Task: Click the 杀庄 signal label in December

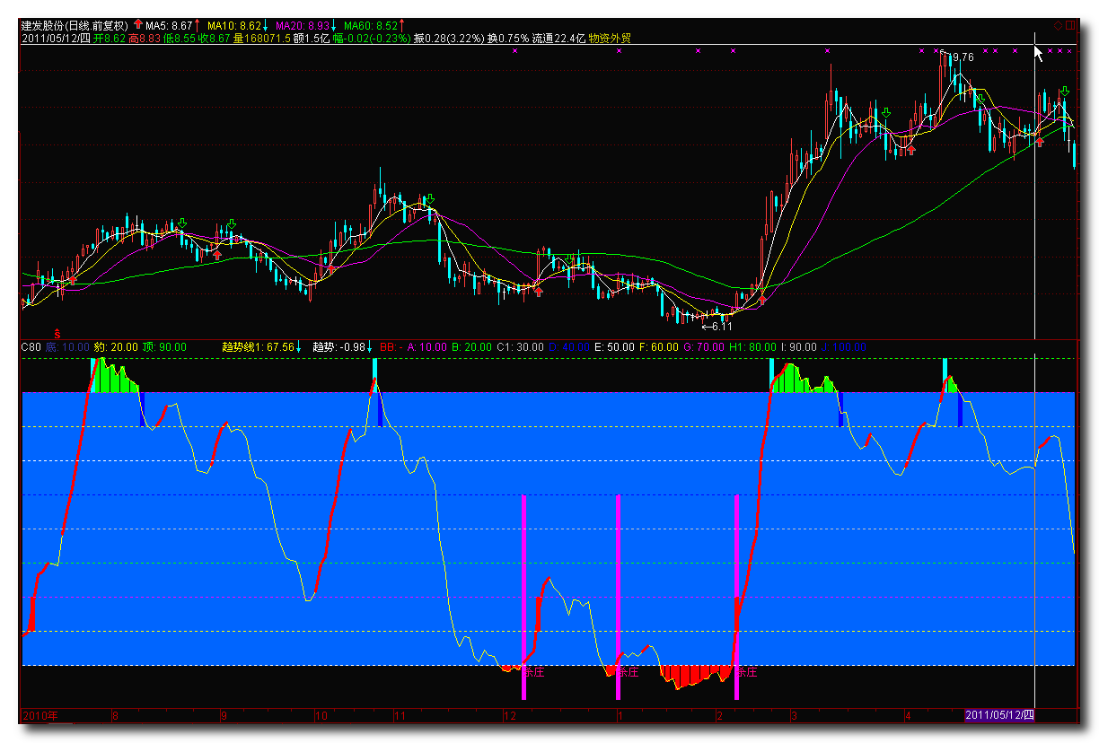Action: tap(535, 671)
